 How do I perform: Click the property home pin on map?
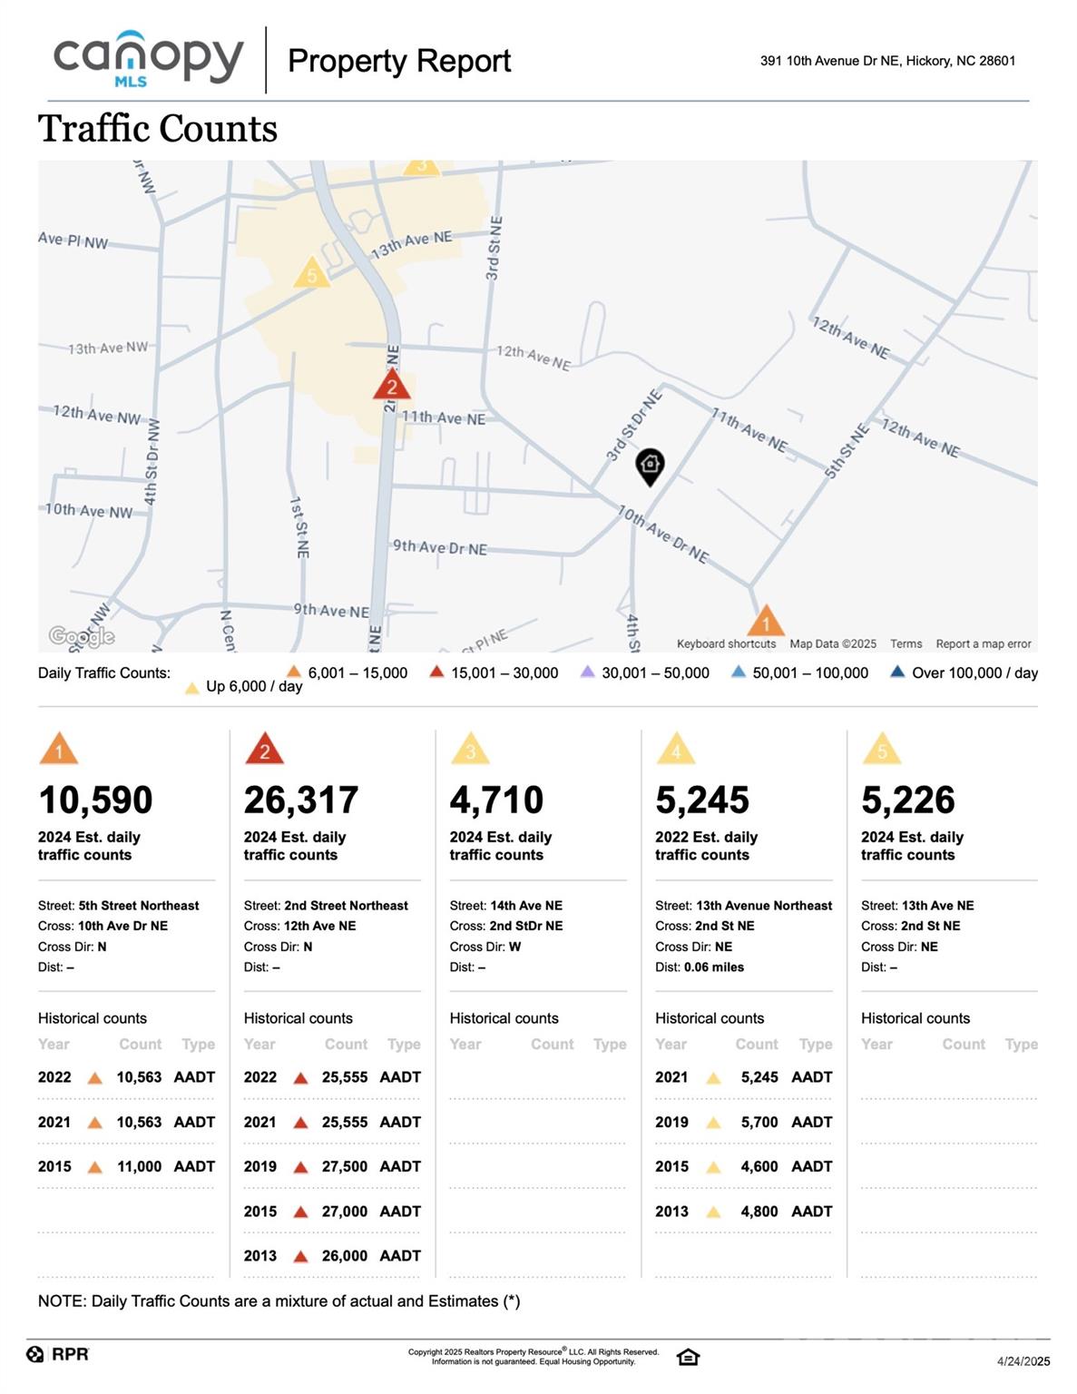(650, 466)
